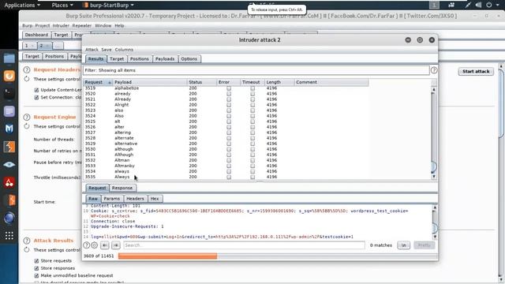Toggle Timeout checkbox for row 3530
Screen dimensions: 505x284
point(252,149)
